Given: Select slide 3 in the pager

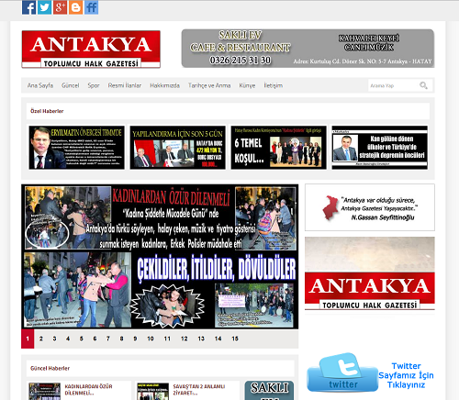Looking at the screenshot, I should coord(54,339).
